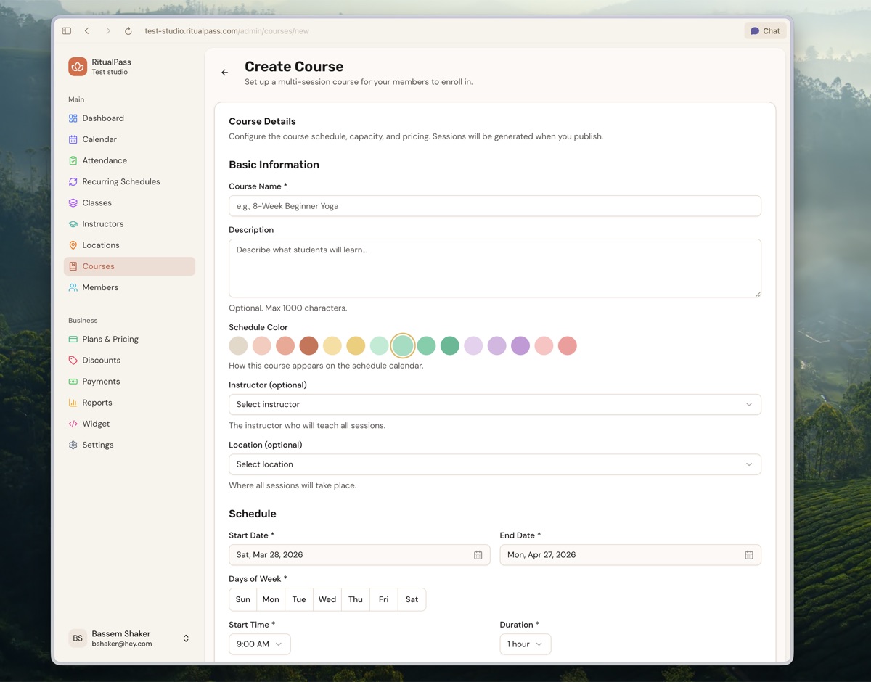Viewport: 871px width, 682px height.
Task: Open Reports from Business section
Action: 129,403
